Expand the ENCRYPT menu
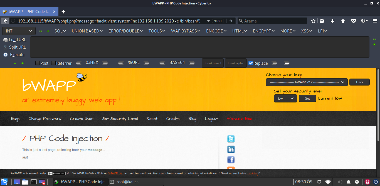This screenshot has width=380, height=186. click(264, 31)
